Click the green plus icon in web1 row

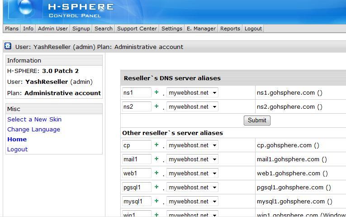point(156,173)
